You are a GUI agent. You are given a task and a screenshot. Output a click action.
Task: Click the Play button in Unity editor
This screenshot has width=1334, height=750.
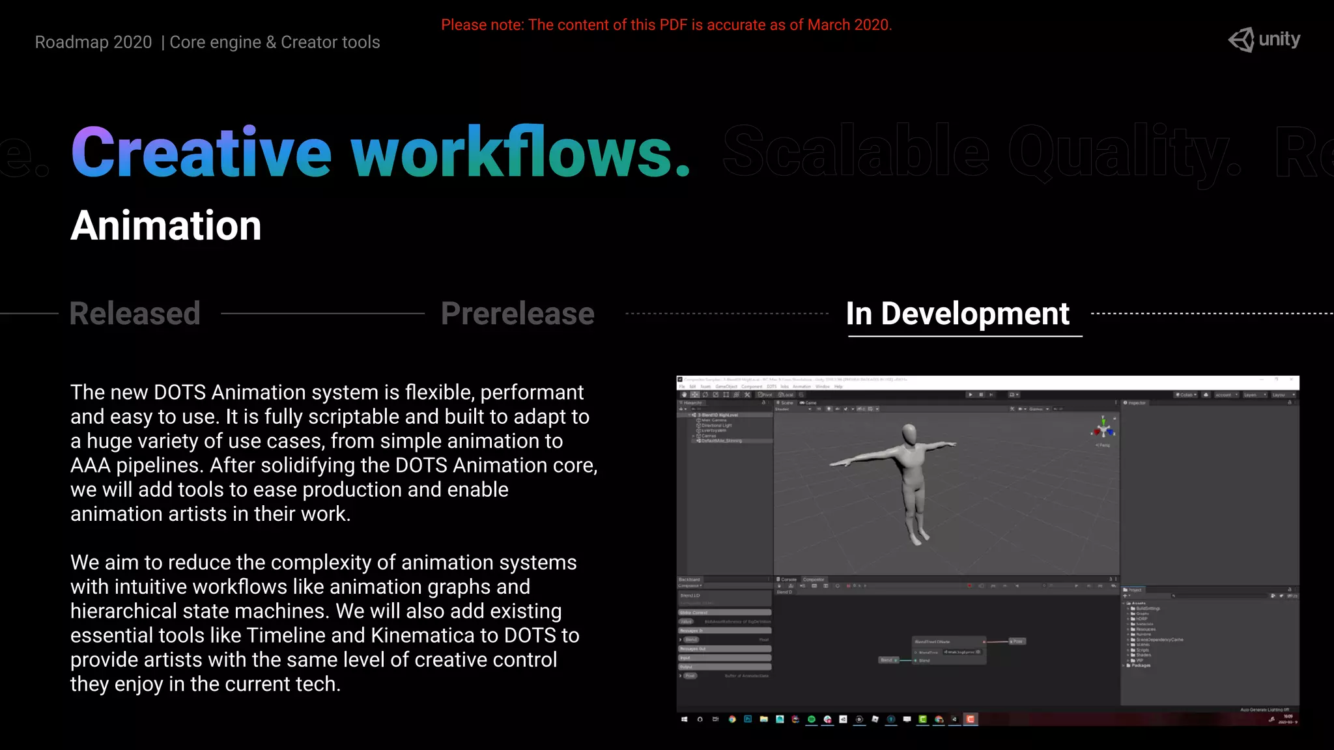971,395
